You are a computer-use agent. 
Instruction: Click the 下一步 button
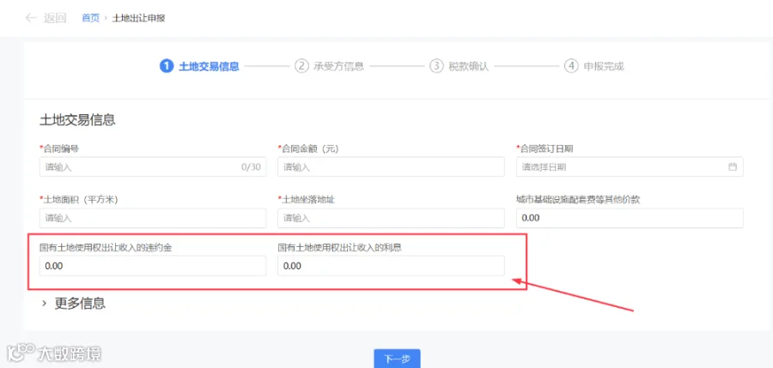tap(397, 359)
